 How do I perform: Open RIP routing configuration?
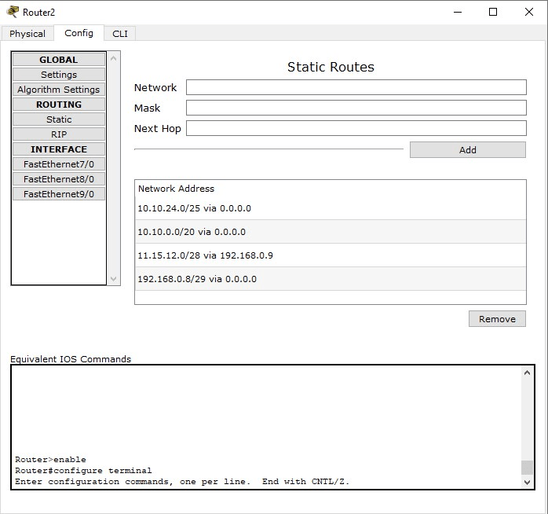(x=59, y=134)
